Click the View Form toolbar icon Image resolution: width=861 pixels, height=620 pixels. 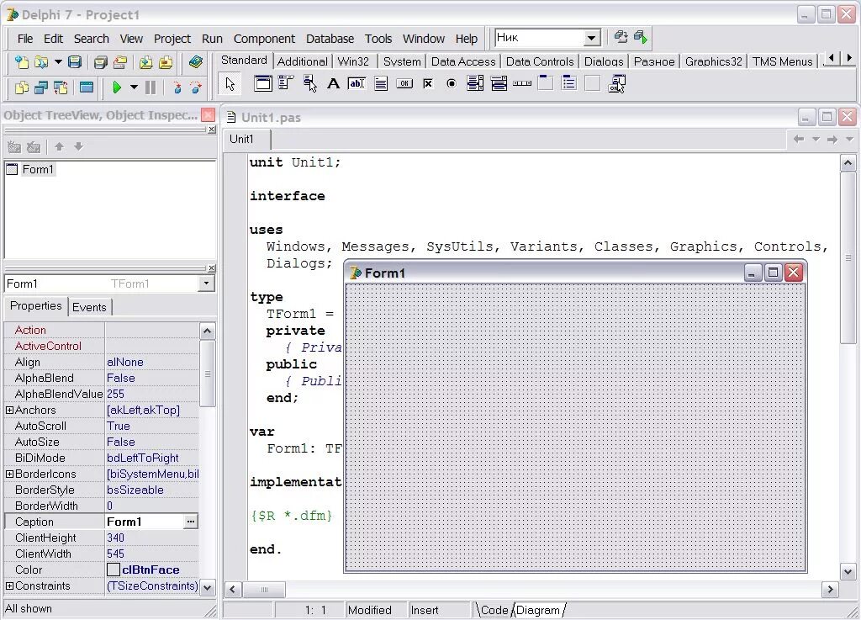point(41,87)
